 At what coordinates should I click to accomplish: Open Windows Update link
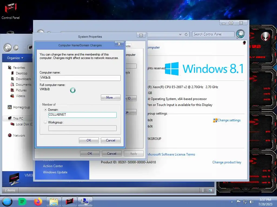tap(55, 172)
